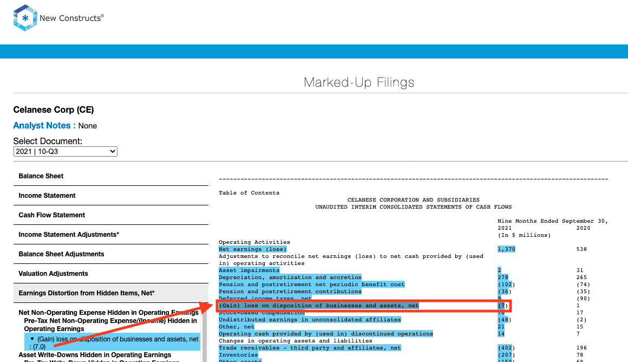Click the Inventories row label
The height and width of the screenshot is (362, 628).
point(238,355)
